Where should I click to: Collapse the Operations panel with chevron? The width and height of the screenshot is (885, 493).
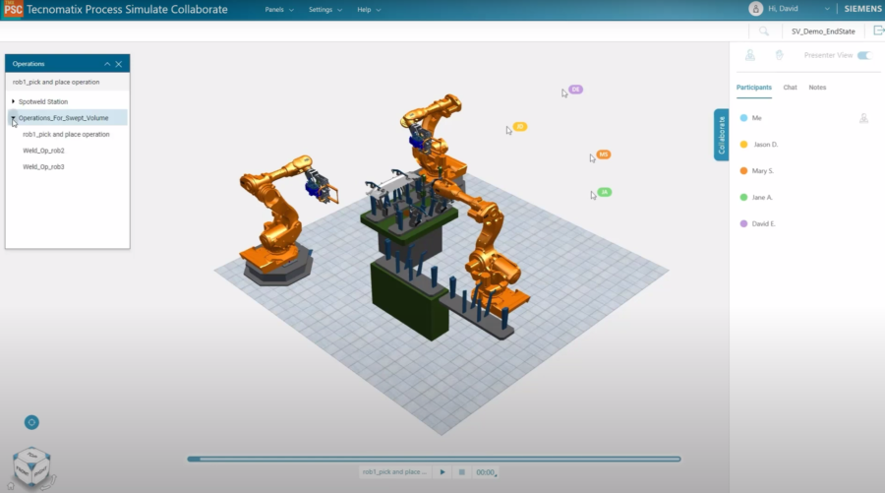pos(107,64)
